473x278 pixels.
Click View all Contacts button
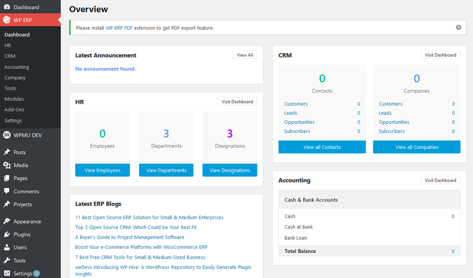[x=322, y=147]
